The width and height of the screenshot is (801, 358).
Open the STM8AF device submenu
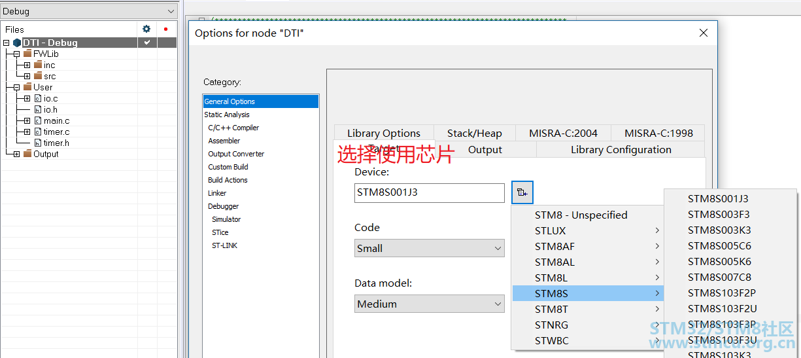(588, 246)
